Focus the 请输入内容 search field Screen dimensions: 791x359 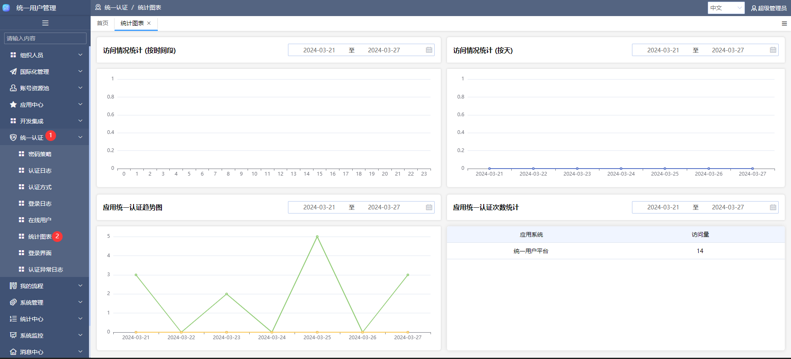tap(45, 38)
